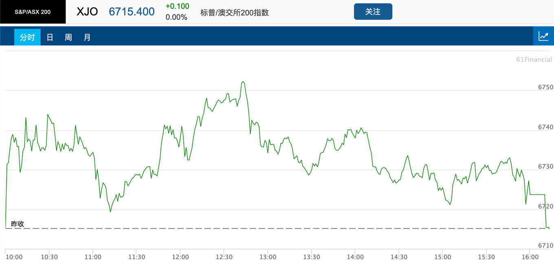Click the 6740 price axis label
This screenshot has width=554, height=266.
(545, 127)
